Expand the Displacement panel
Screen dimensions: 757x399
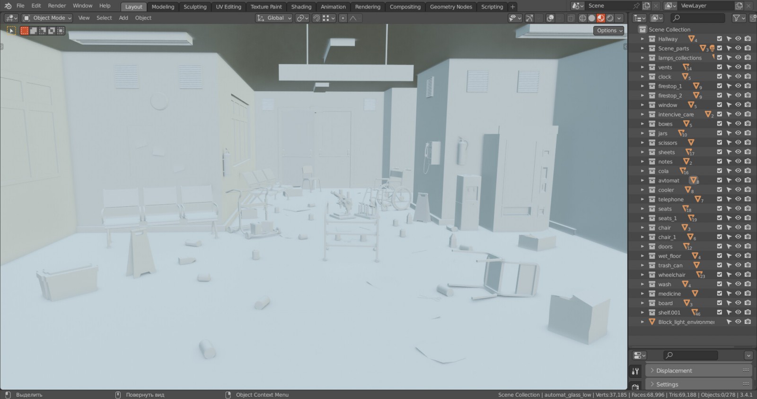698,371
